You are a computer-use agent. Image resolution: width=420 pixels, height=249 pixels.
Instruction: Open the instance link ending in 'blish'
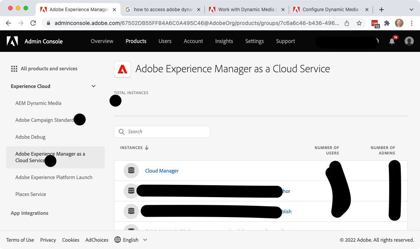click(286, 211)
